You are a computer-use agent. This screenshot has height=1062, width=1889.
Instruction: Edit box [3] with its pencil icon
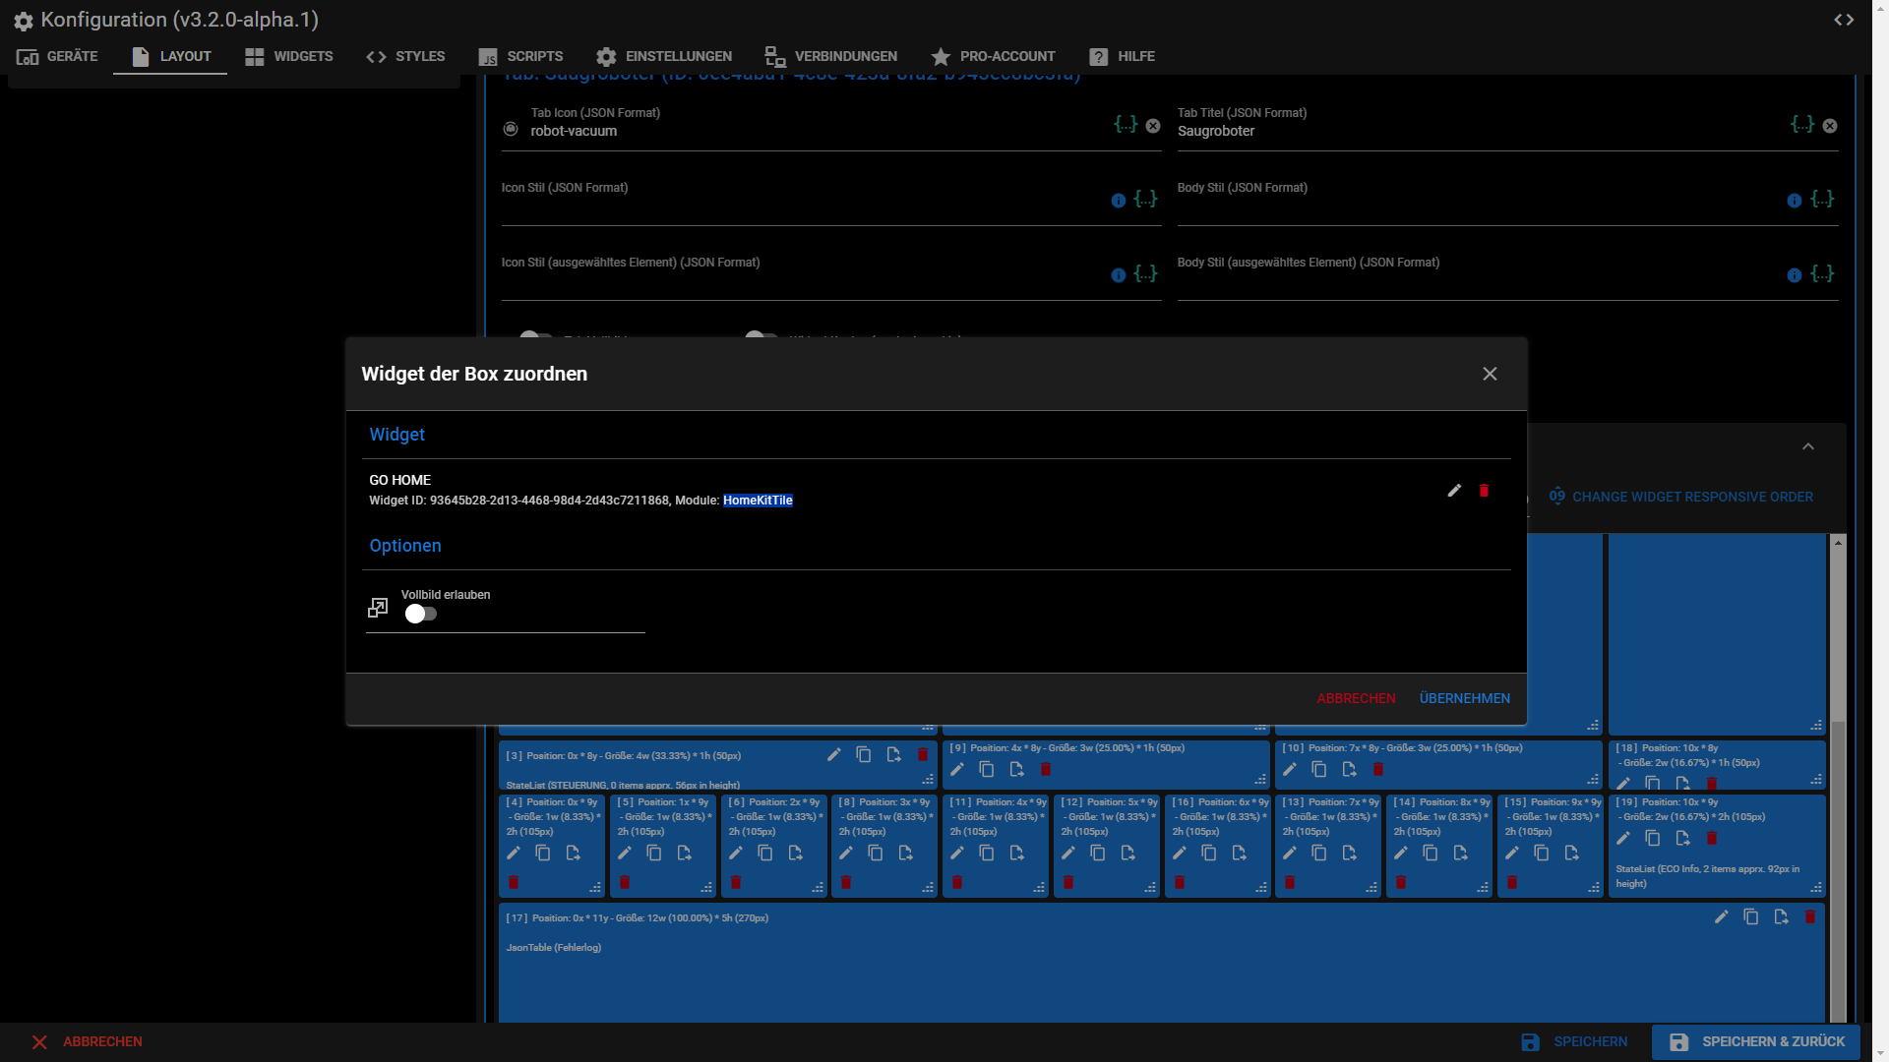pos(833,755)
